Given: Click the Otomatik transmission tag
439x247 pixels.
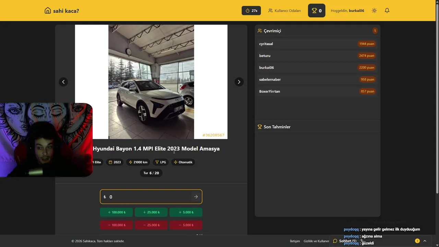Looking at the screenshot, I should coord(183,162).
